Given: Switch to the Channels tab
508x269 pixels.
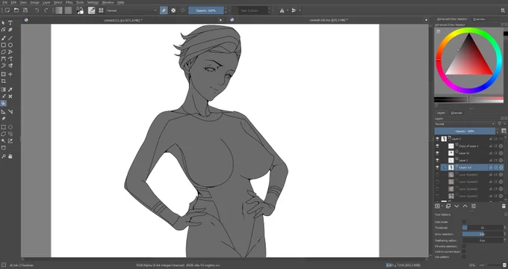Looking at the screenshot, I should tap(456, 113).
